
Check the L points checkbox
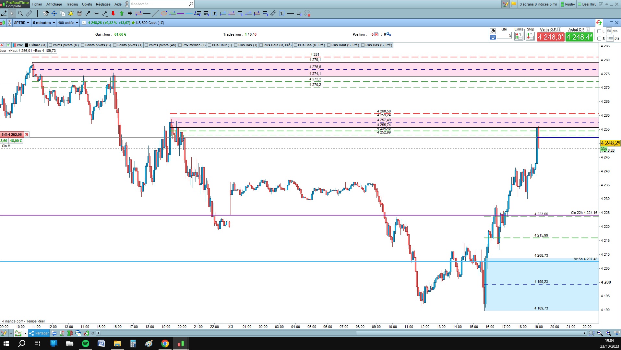599,31
